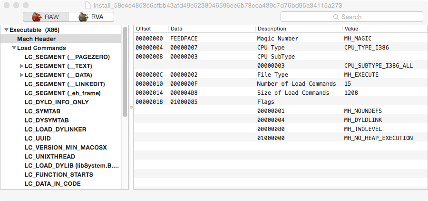428x201 pixels.
Task: Click the Offset column header
Action: coord(151,29)
